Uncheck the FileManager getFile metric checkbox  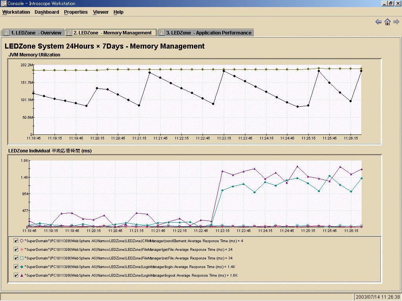(16, 250)
